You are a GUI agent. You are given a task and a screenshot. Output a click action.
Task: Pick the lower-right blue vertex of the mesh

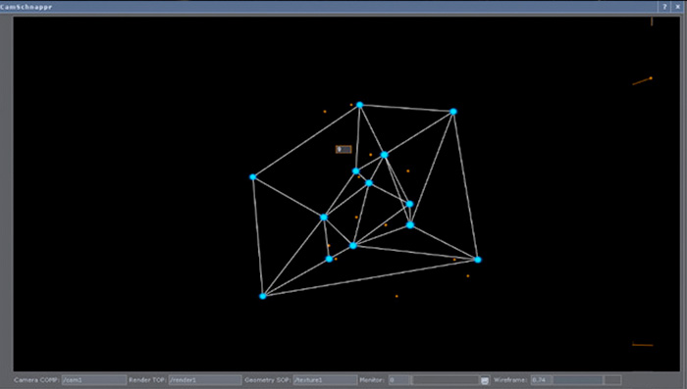pos(478,260)
